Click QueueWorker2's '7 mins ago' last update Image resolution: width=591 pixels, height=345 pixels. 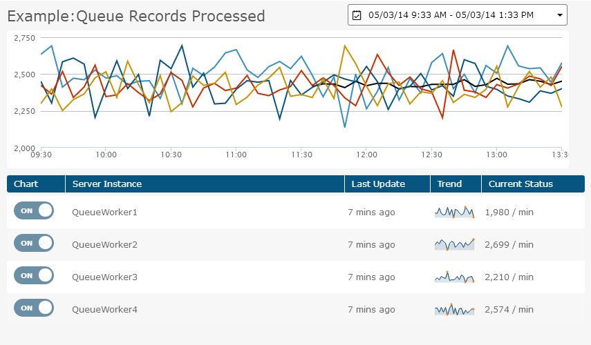point(372,244)
